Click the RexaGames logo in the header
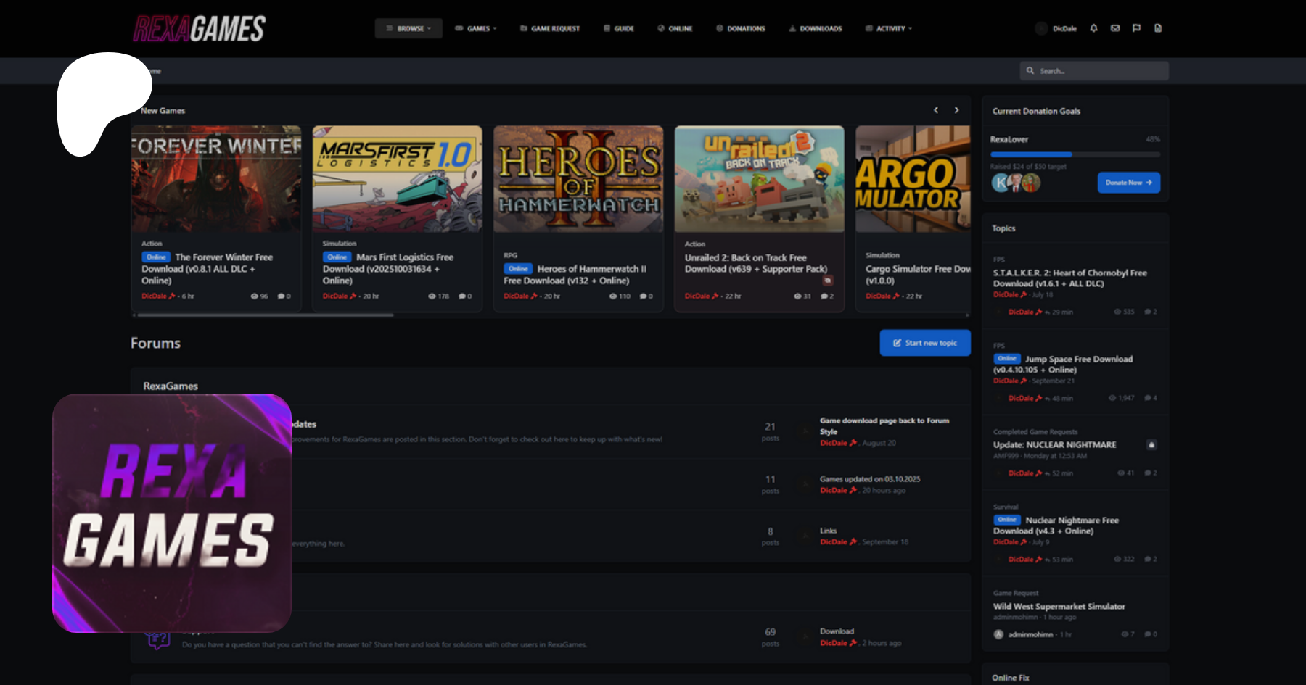The height and width of the screenshot is (685, 1306). pyautogui.click(x=200, y=29)
